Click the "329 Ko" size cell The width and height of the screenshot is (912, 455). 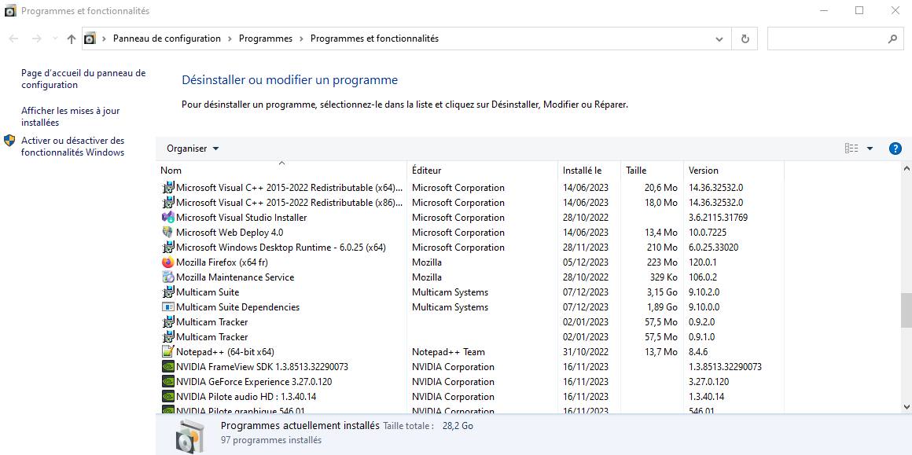664,277
